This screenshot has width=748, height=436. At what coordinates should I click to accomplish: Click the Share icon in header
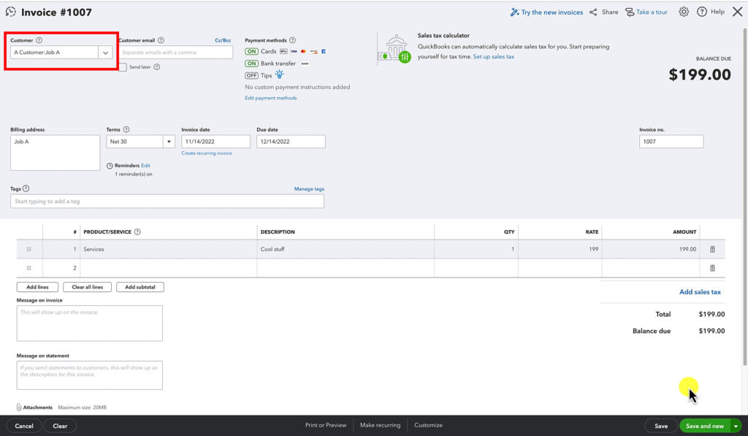point(593,12)
